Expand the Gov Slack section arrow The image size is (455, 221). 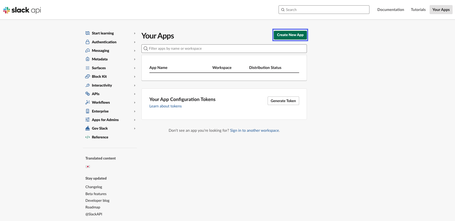coord(135,129)
